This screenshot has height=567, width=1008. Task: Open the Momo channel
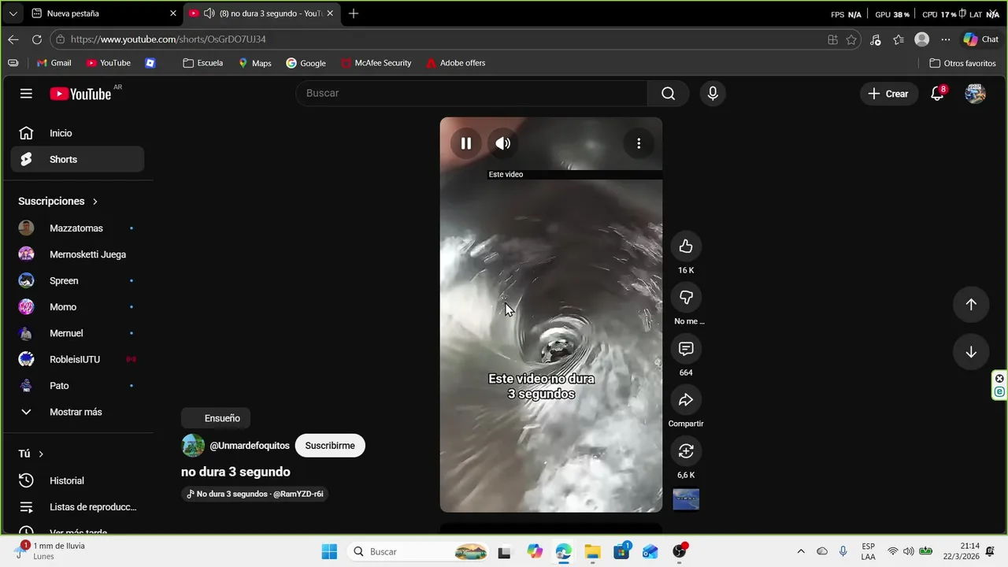[77, 307]
